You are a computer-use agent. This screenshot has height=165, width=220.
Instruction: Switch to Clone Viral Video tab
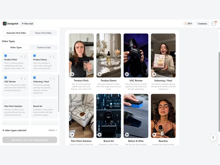[x=43, y=33]
